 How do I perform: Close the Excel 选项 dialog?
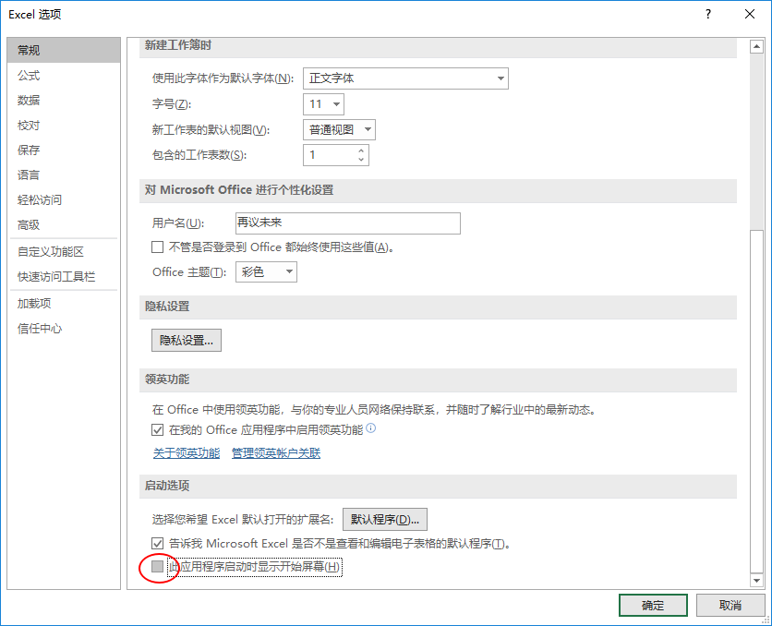pos(749,14)
